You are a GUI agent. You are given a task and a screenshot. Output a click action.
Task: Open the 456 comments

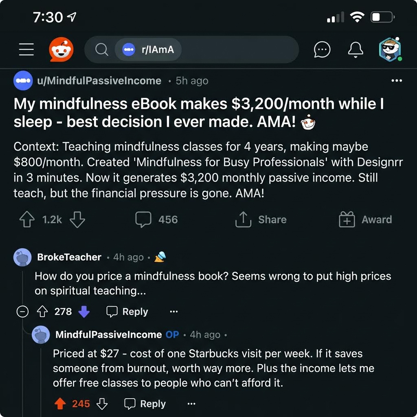click(156, 219)
